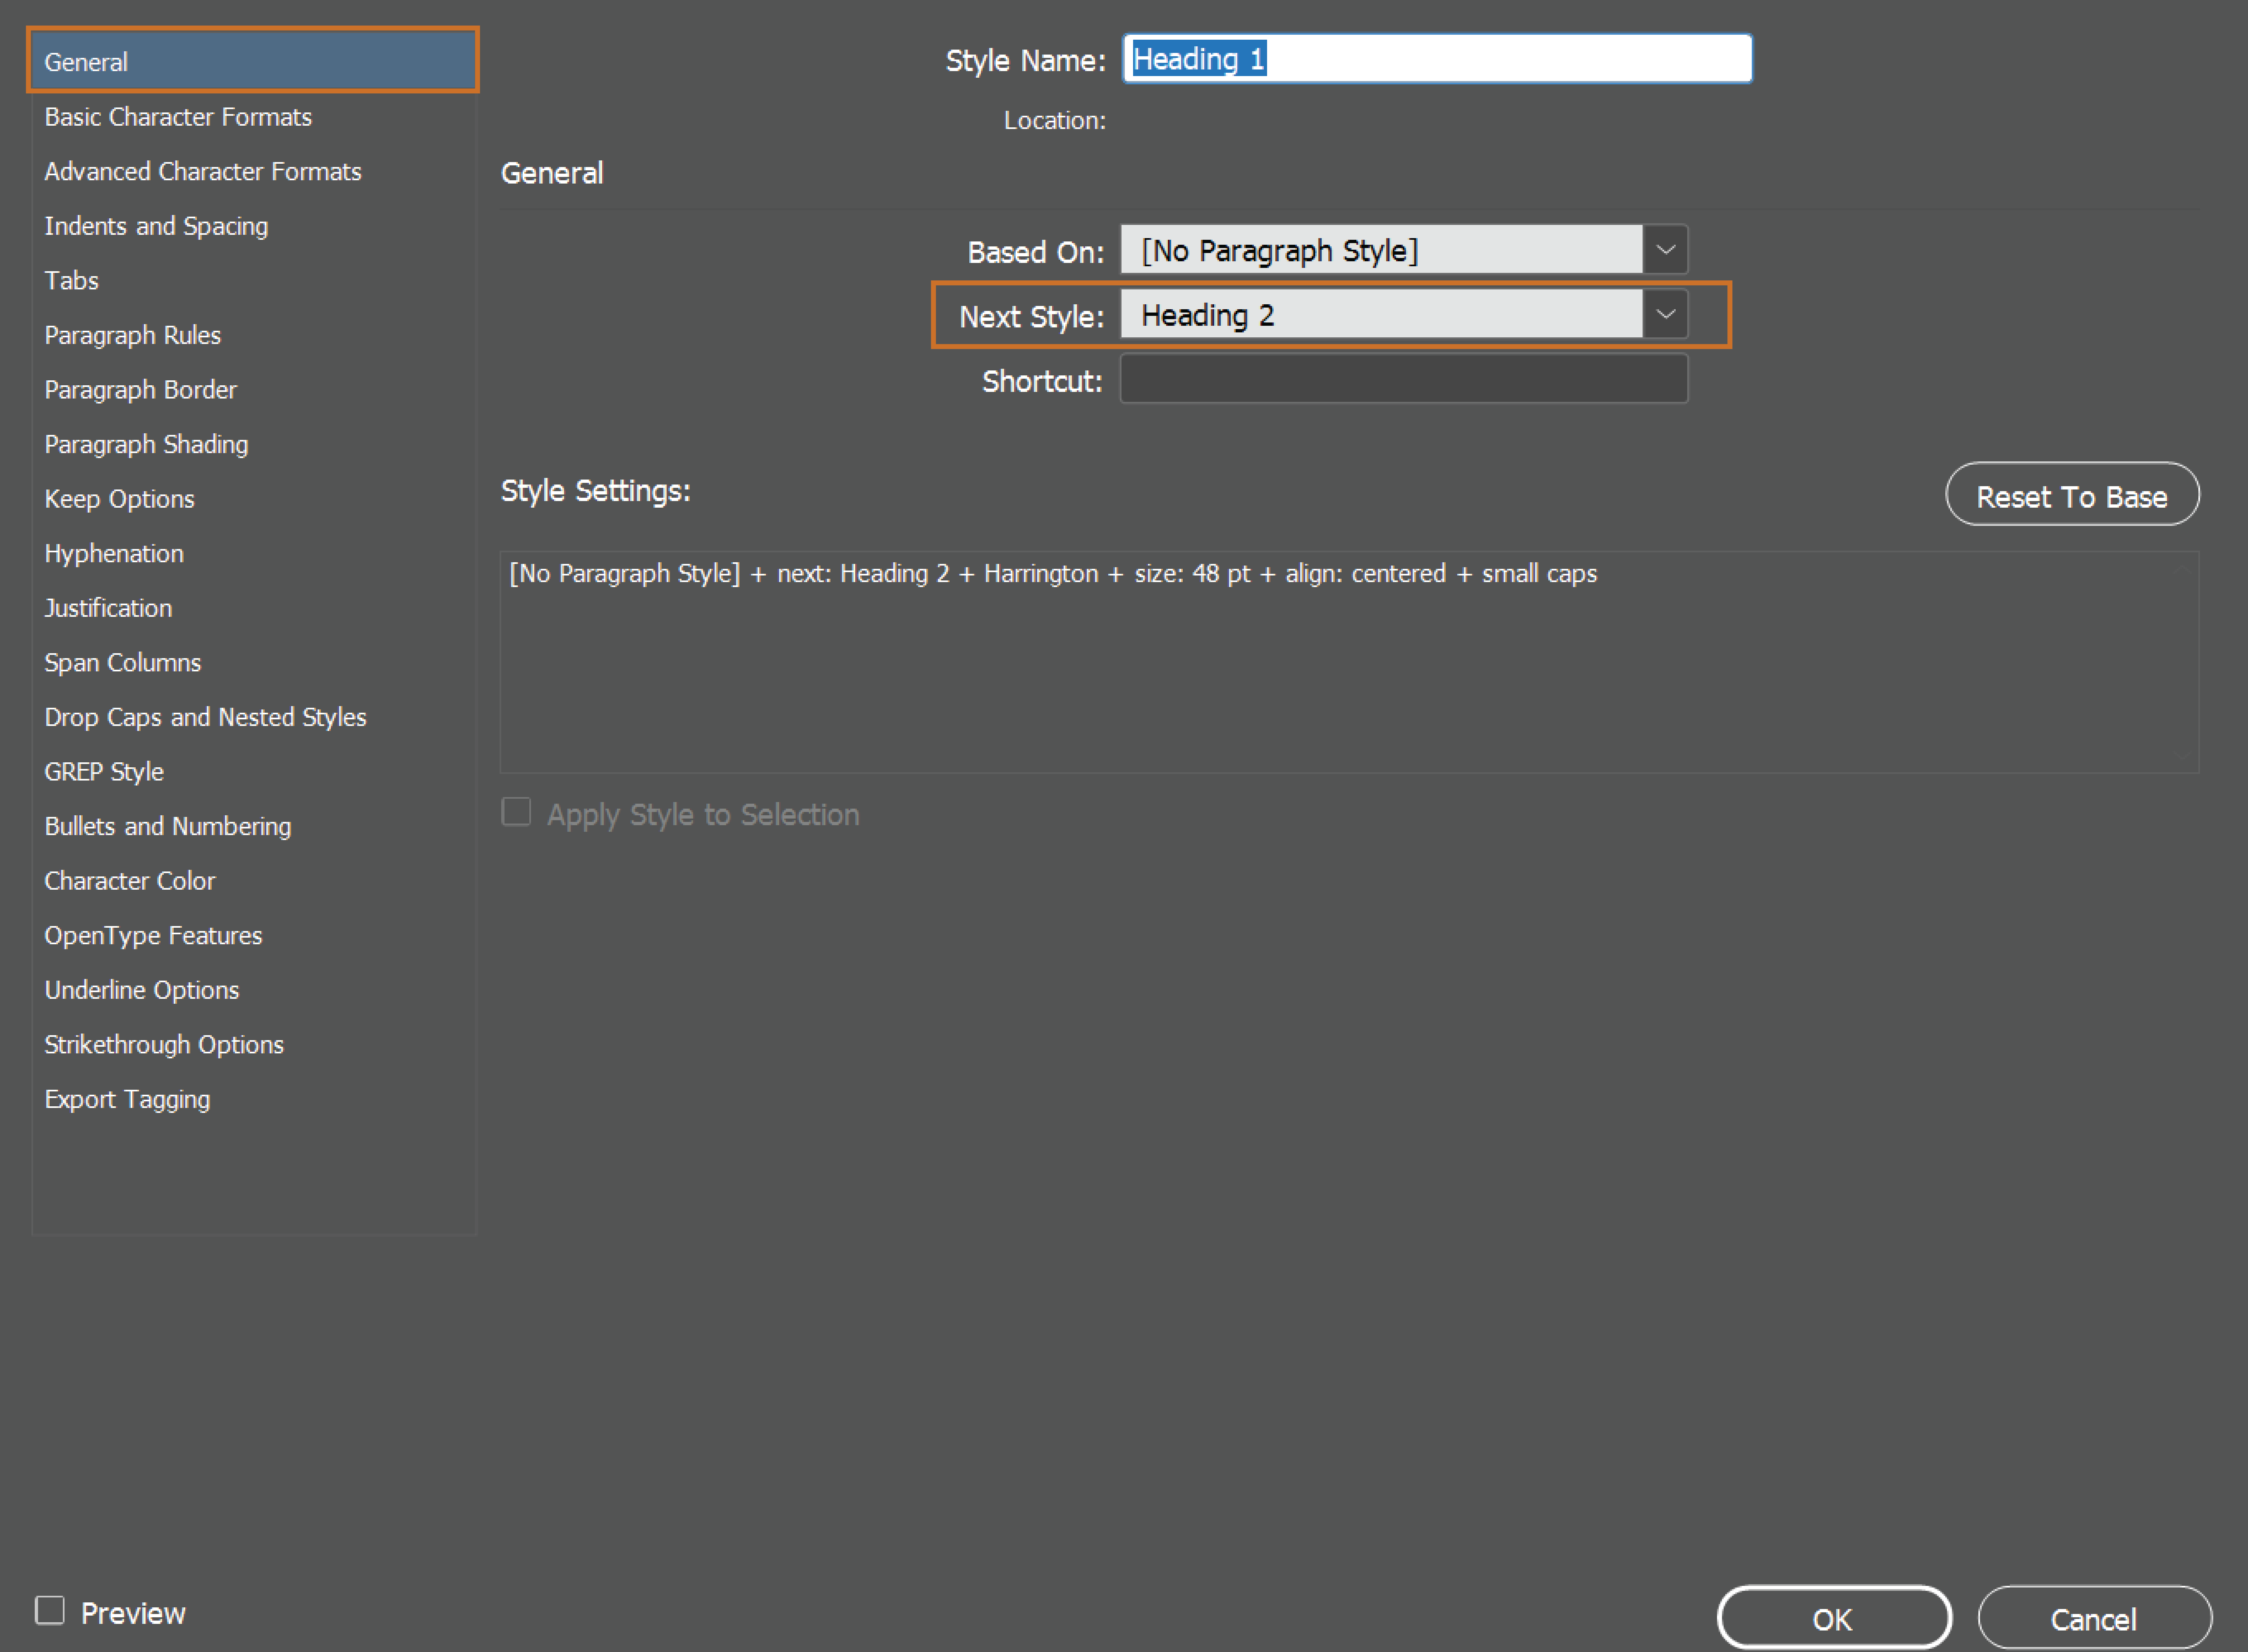Select the Export Tagging category

[127, 1099]
